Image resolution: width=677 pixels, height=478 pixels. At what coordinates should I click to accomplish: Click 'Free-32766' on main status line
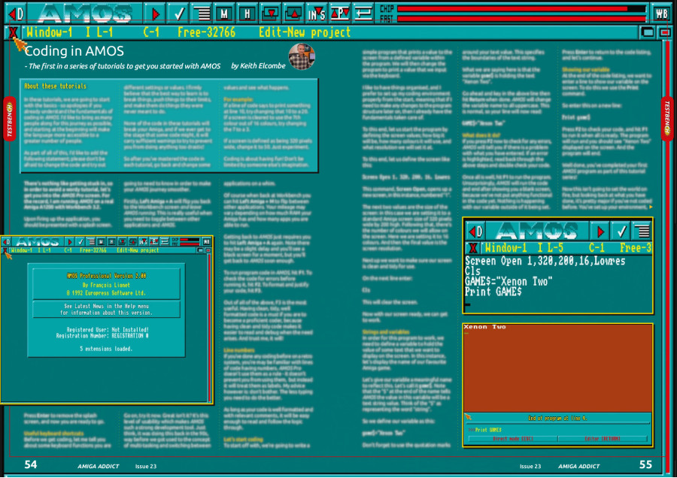click(x=206, y=32)
